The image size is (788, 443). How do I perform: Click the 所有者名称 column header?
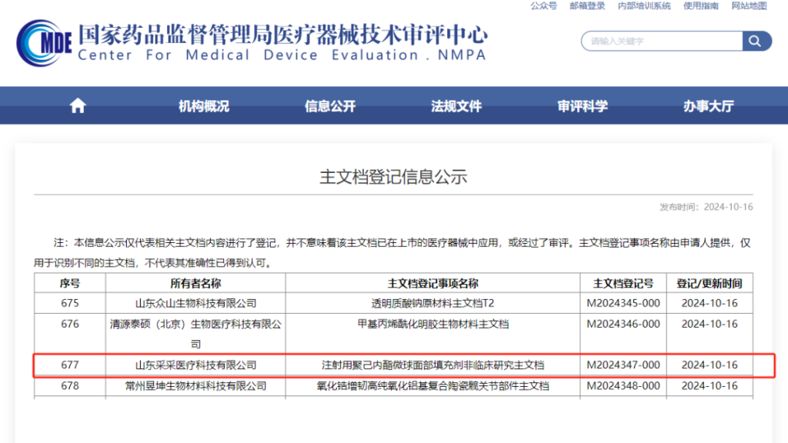[195, 283]
